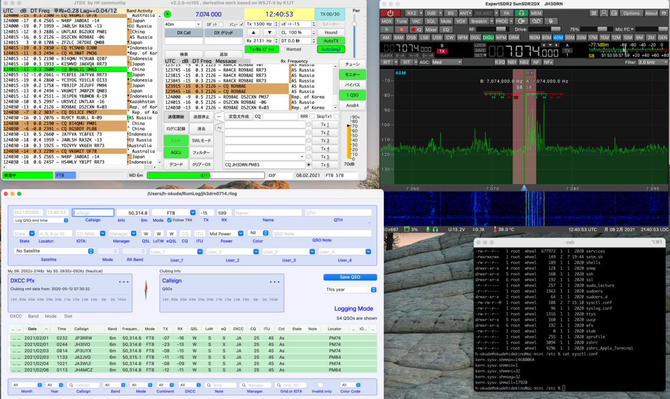
Task: Click the Hound button in JTDX
Action: coord(331,32)
